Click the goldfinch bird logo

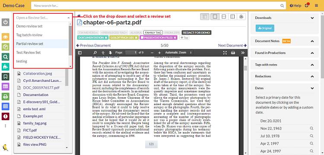5,147
